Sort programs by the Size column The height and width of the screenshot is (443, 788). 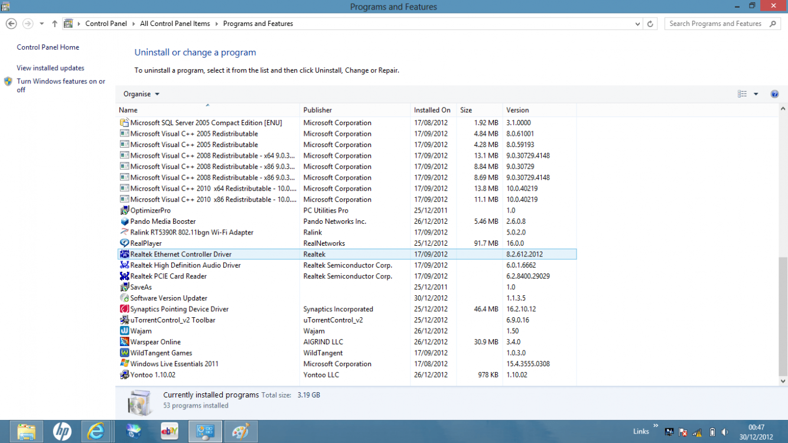tap(480, 110)
